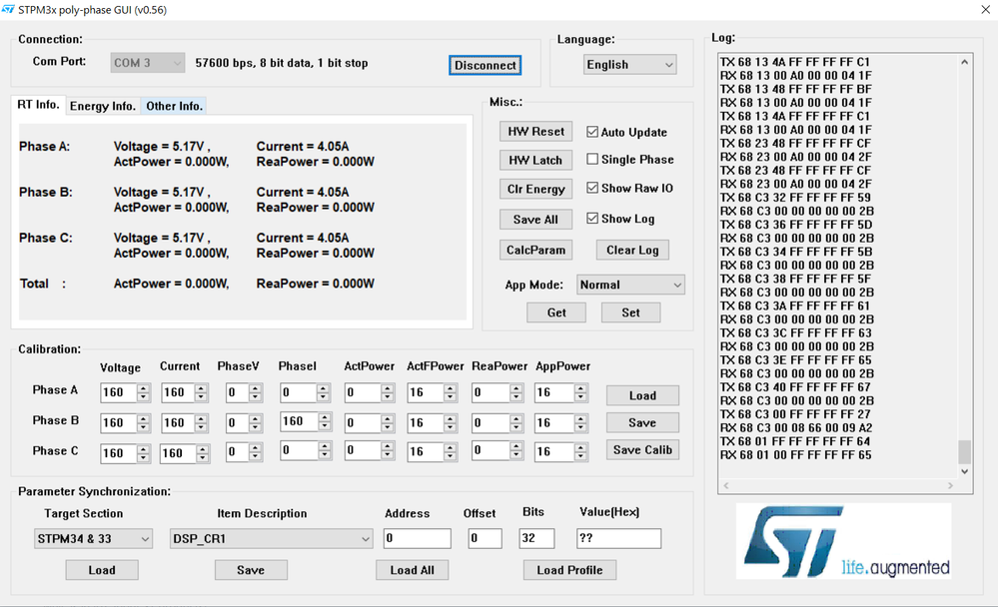Click log horizontal scroll right arrow

pyautogui.click(x=950, y=485)
